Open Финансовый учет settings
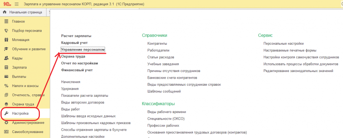 77,70
